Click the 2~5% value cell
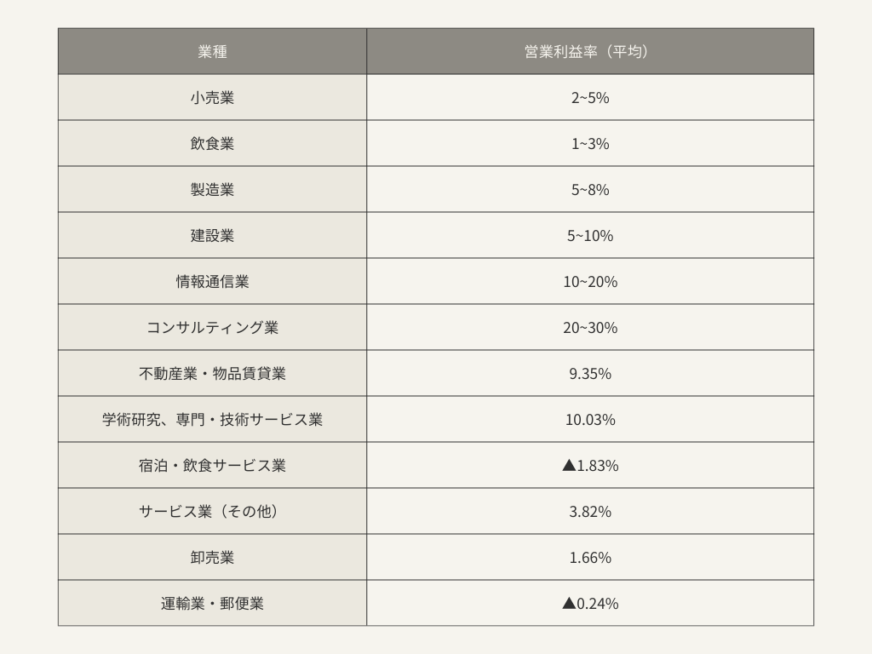 590,97
